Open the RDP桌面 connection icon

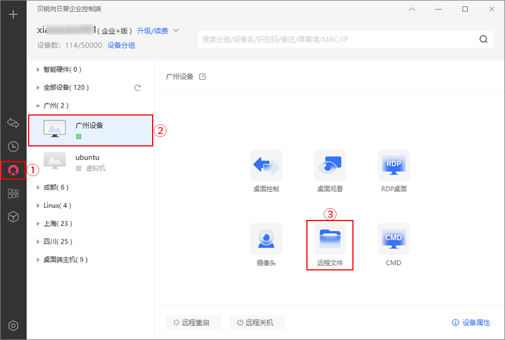point(393,165)
